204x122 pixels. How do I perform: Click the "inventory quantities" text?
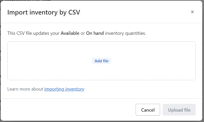125,33
